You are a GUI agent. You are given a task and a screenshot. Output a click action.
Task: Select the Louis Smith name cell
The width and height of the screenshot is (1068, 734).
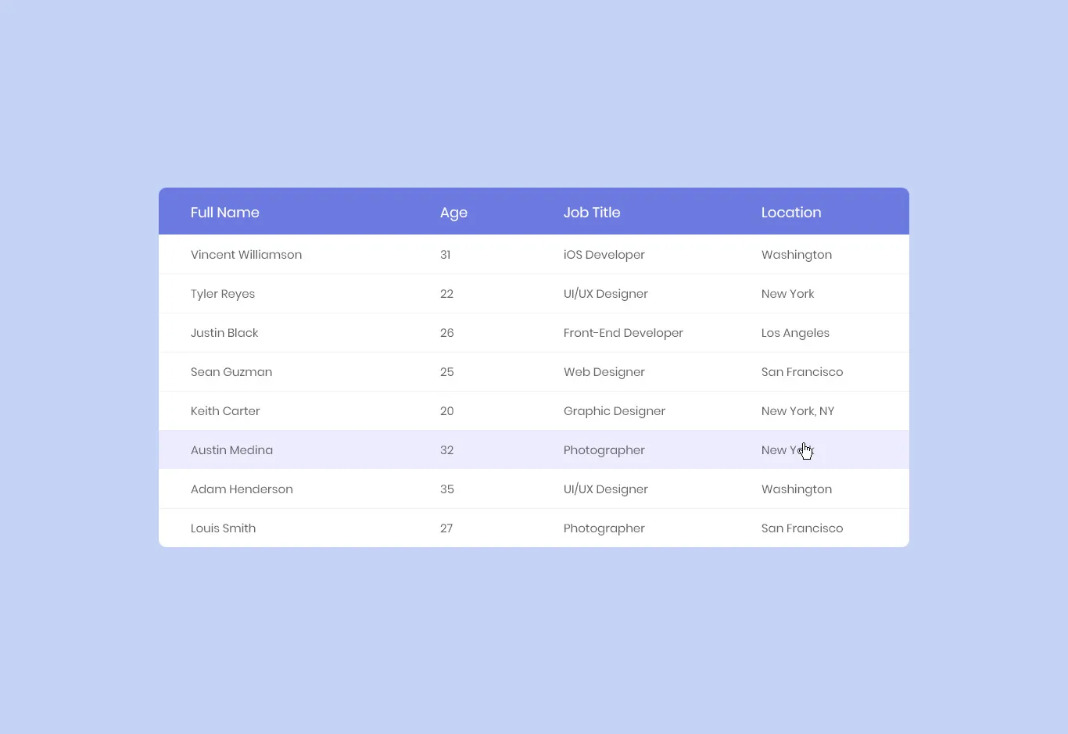223,528
